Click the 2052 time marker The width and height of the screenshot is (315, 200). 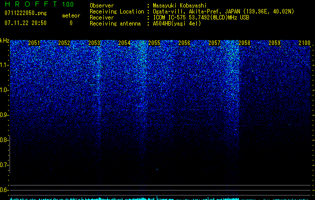pyautogui.click(x=64, y=43)
